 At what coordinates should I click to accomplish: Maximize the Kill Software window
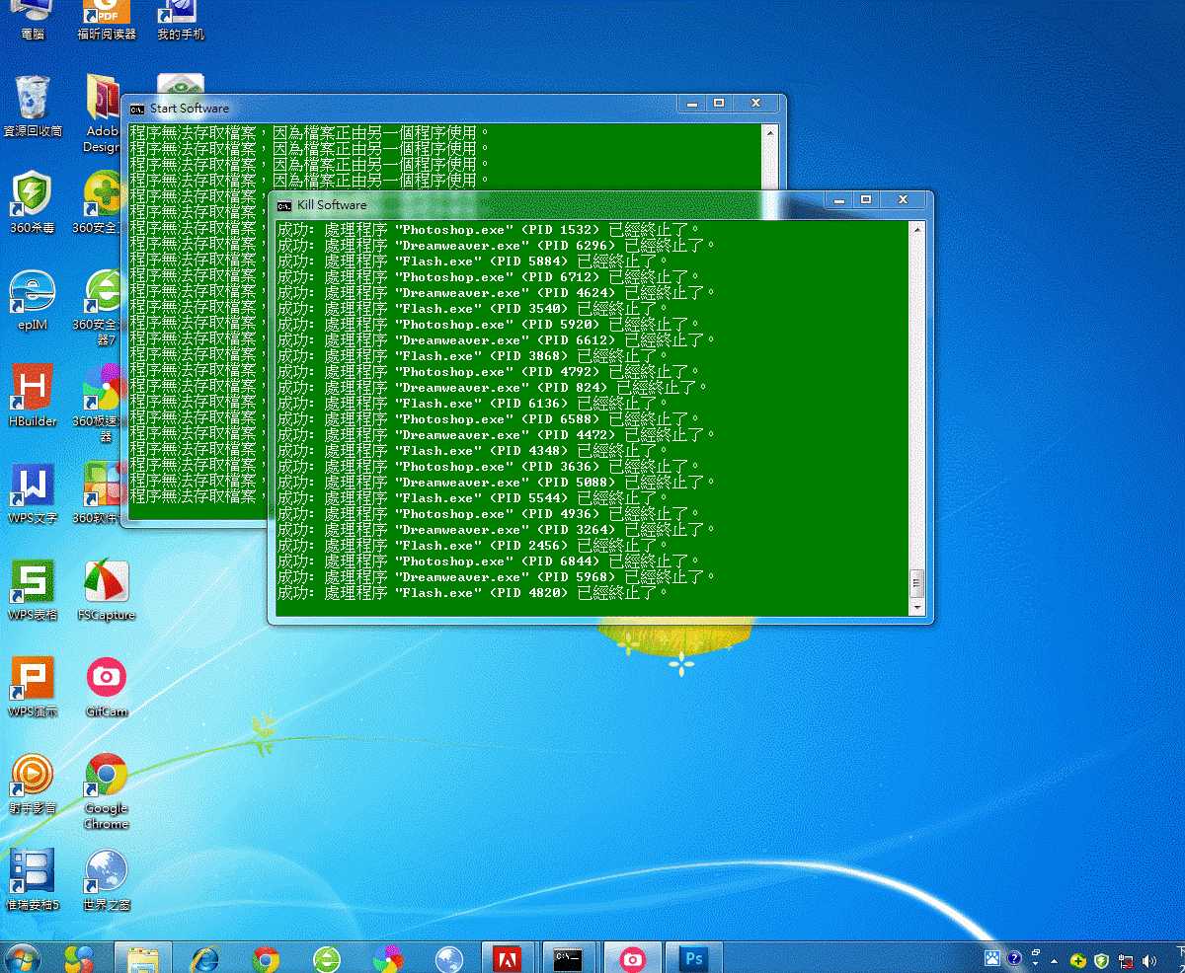click(x=866, y=199)
